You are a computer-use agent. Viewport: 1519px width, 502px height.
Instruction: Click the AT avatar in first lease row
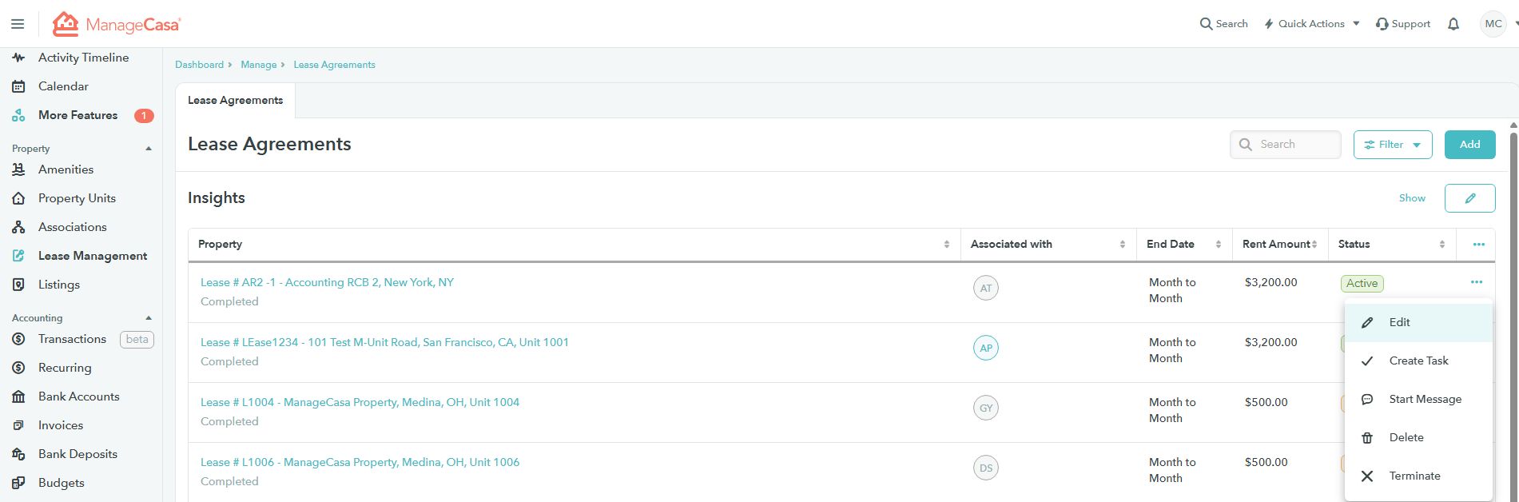985,288
